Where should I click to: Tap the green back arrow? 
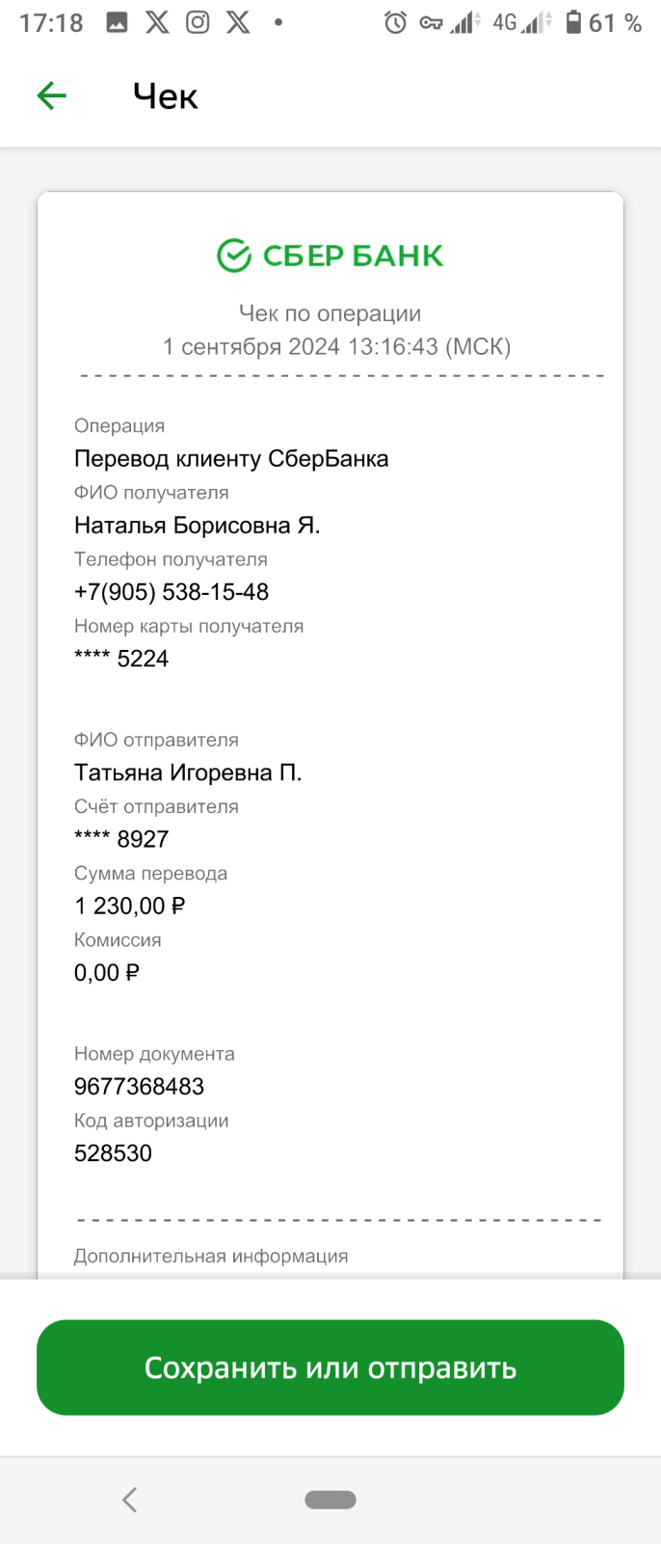tap(52, 95)
